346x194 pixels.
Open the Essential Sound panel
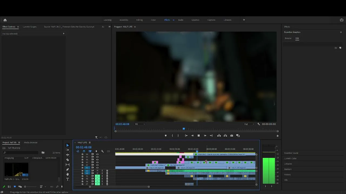[x=291, y=153]
